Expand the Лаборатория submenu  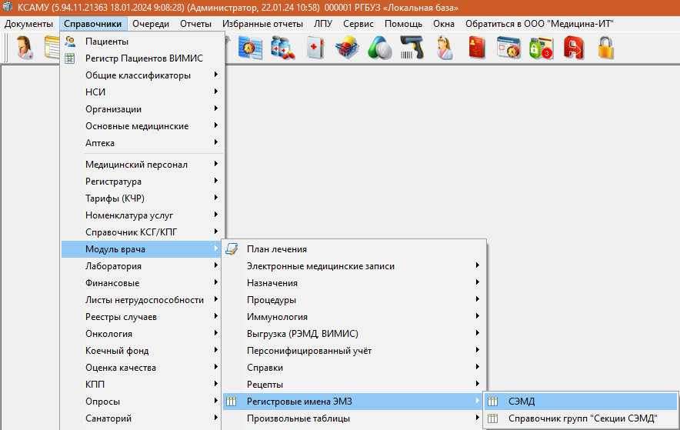point(113,266)
